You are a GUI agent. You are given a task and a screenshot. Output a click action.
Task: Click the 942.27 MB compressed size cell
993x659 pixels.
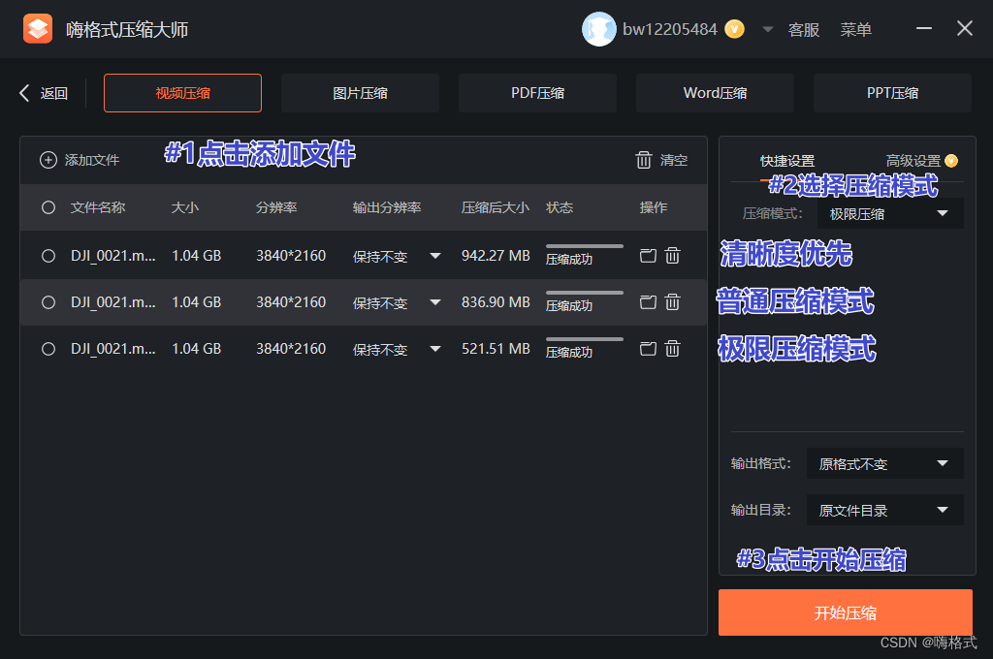click(x=496, y=256)
